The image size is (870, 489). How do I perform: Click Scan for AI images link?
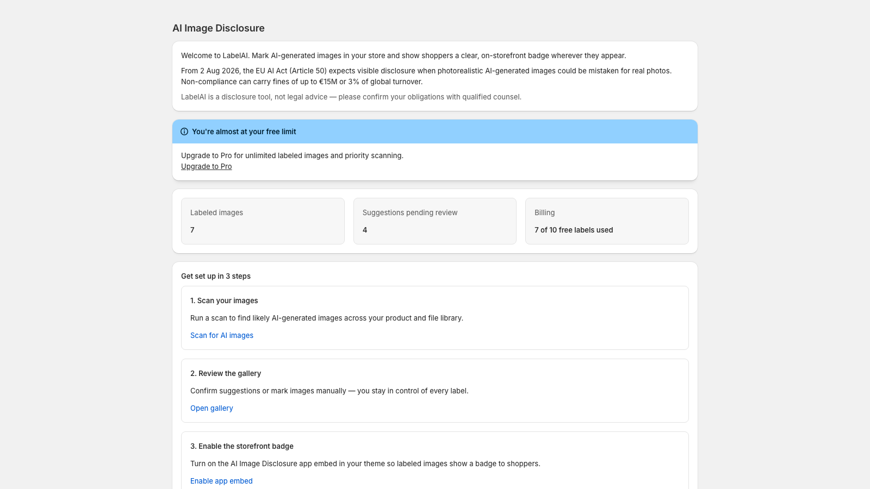click(x=222, y=335)
